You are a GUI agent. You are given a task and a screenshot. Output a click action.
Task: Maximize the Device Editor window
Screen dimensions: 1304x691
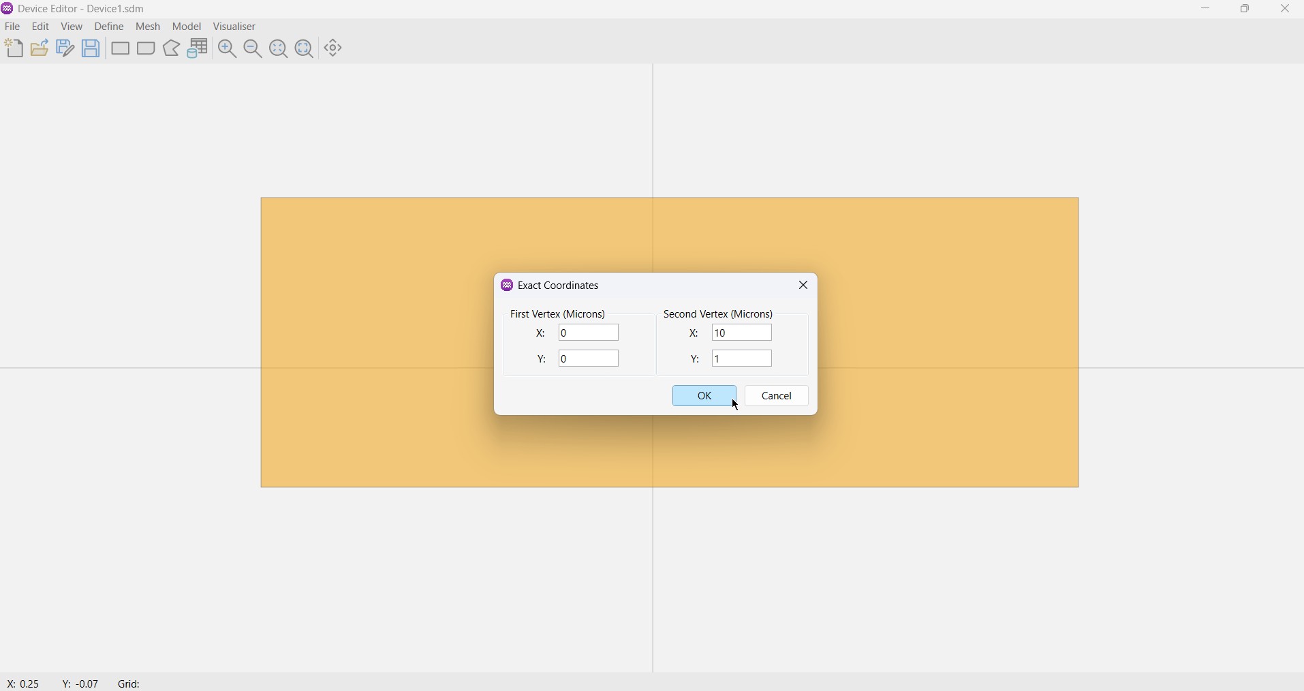[1245, 9]
